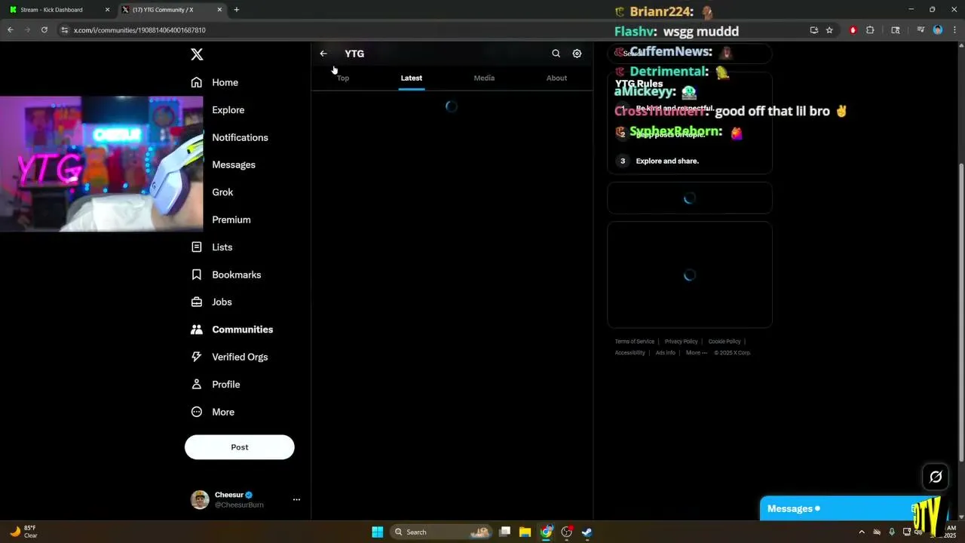Screen dimensions: 965x543
Task: Reload the current page
Action: (44, 30)
